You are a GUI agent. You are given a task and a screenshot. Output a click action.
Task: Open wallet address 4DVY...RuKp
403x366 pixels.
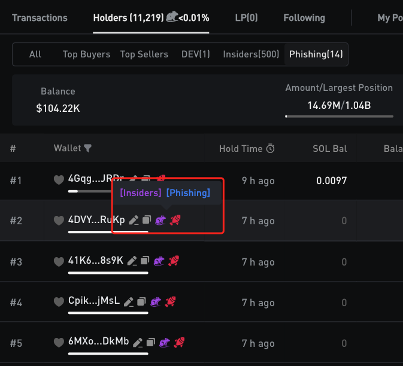[x=96, y=221]
